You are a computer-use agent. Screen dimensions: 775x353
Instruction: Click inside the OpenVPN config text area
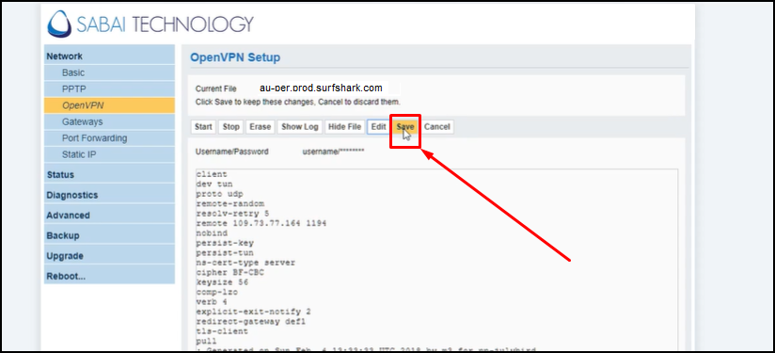436,260
